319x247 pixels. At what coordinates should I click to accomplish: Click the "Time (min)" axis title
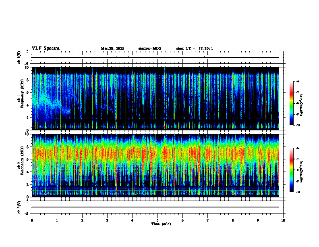[161, 224]
